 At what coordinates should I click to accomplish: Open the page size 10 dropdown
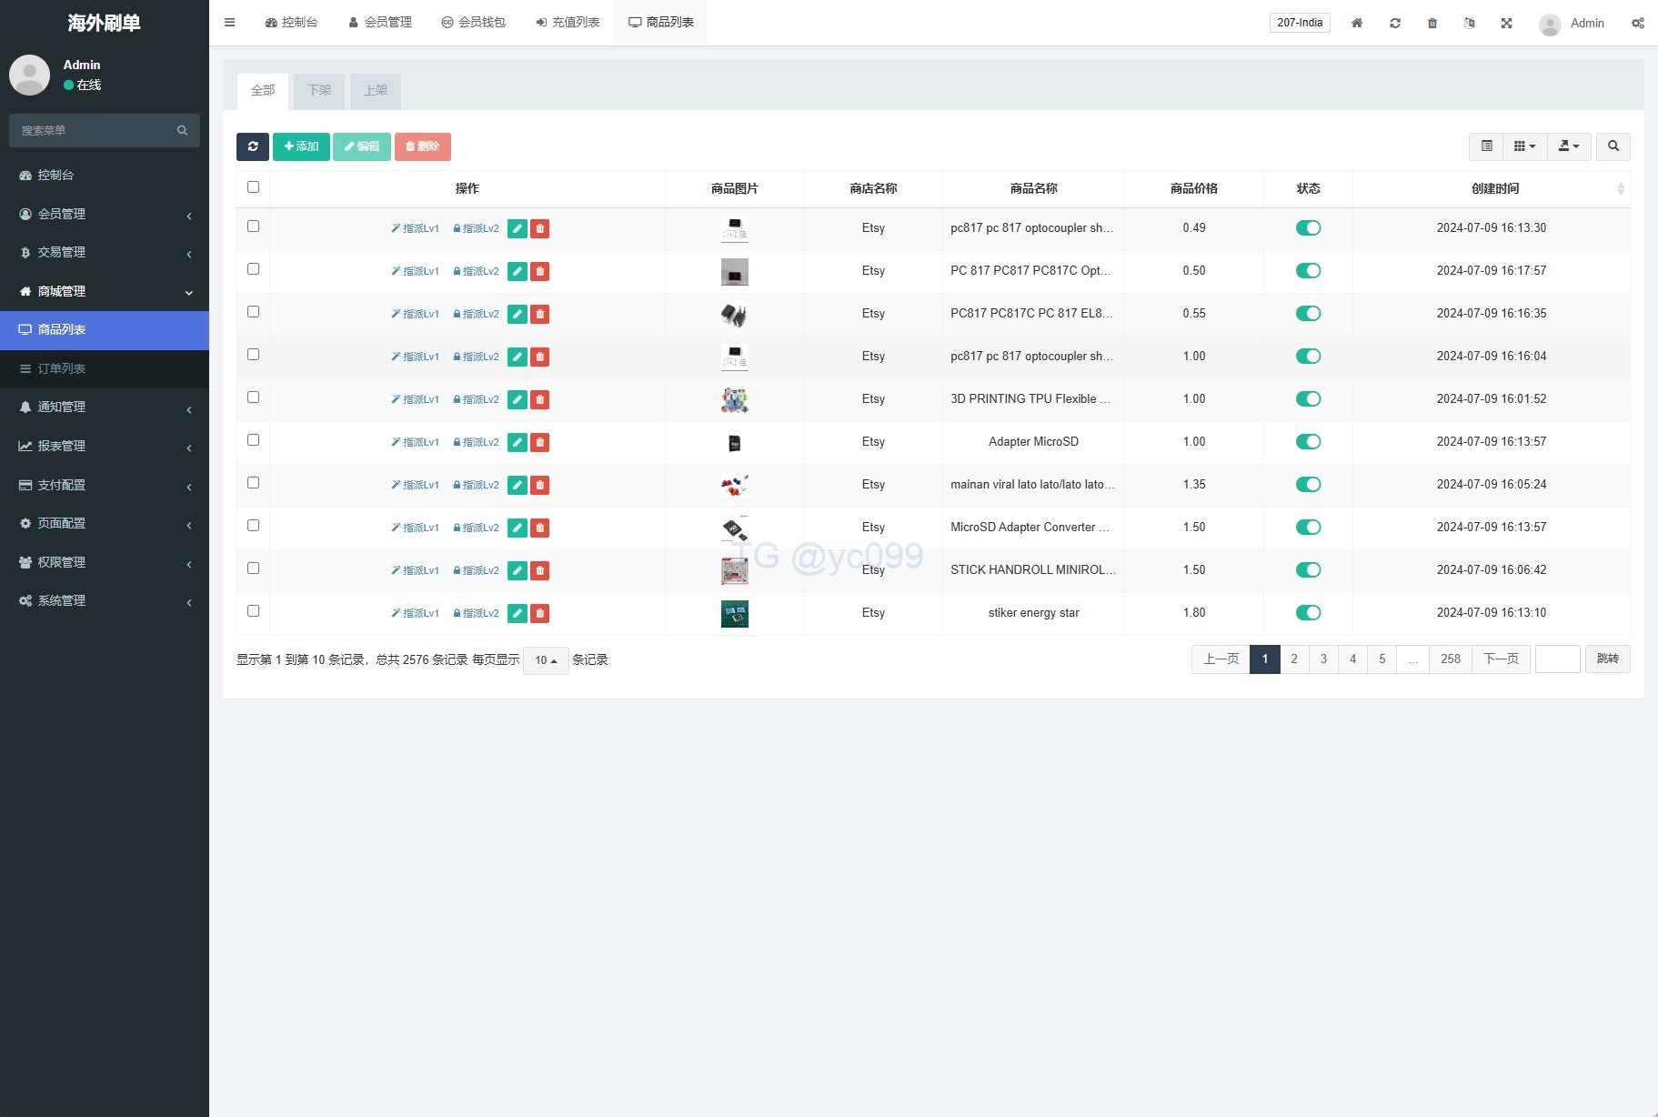click(546, 660)
